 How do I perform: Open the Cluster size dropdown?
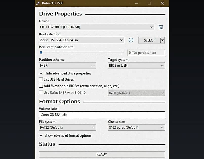136,128
